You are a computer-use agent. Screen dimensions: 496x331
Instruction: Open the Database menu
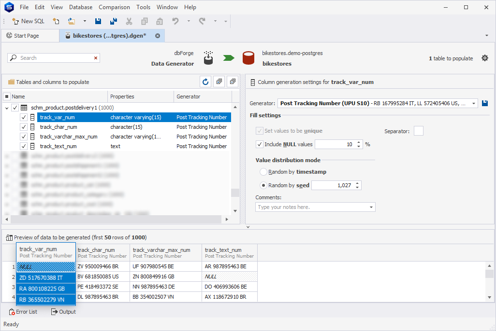81,7
